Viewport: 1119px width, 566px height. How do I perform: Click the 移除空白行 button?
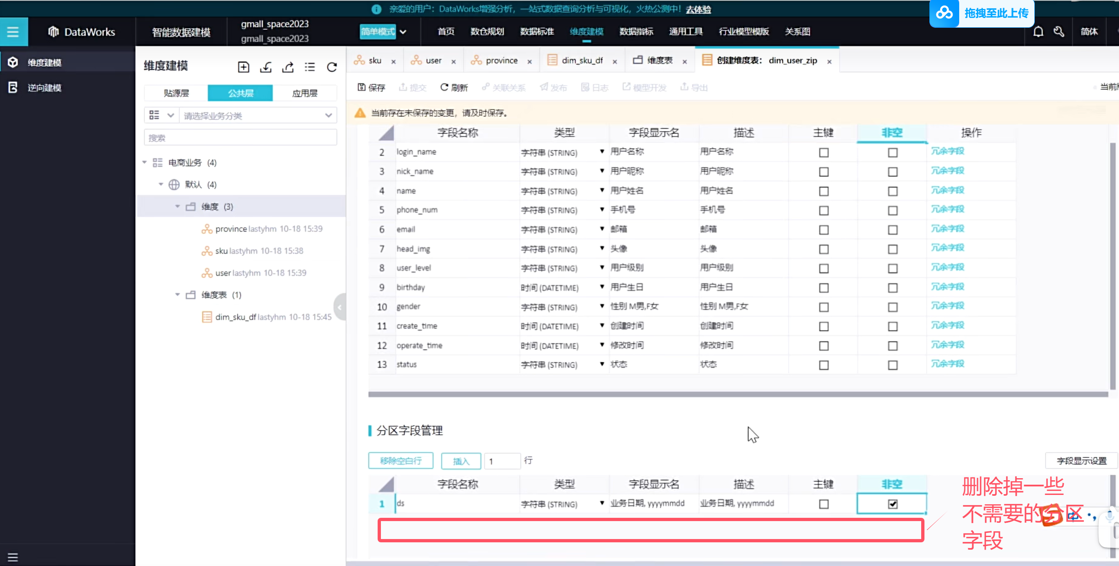click(400, 461)
